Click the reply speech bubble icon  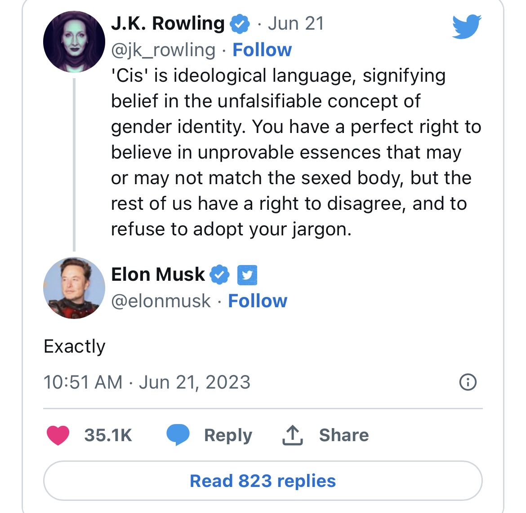178,435
